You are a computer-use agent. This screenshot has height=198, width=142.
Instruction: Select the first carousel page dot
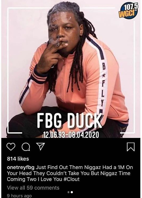(68, 192)
